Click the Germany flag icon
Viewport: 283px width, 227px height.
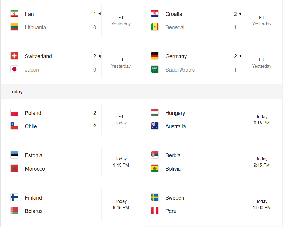click(x=155, y=56)
